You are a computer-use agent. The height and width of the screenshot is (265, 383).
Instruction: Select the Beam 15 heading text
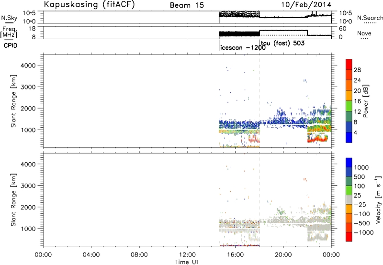point(187,5)
